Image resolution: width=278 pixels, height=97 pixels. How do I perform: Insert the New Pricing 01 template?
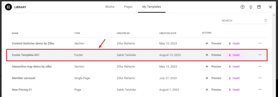[x=234, y=90]
